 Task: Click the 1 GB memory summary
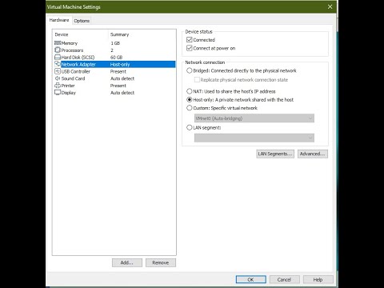coord(115,43)
